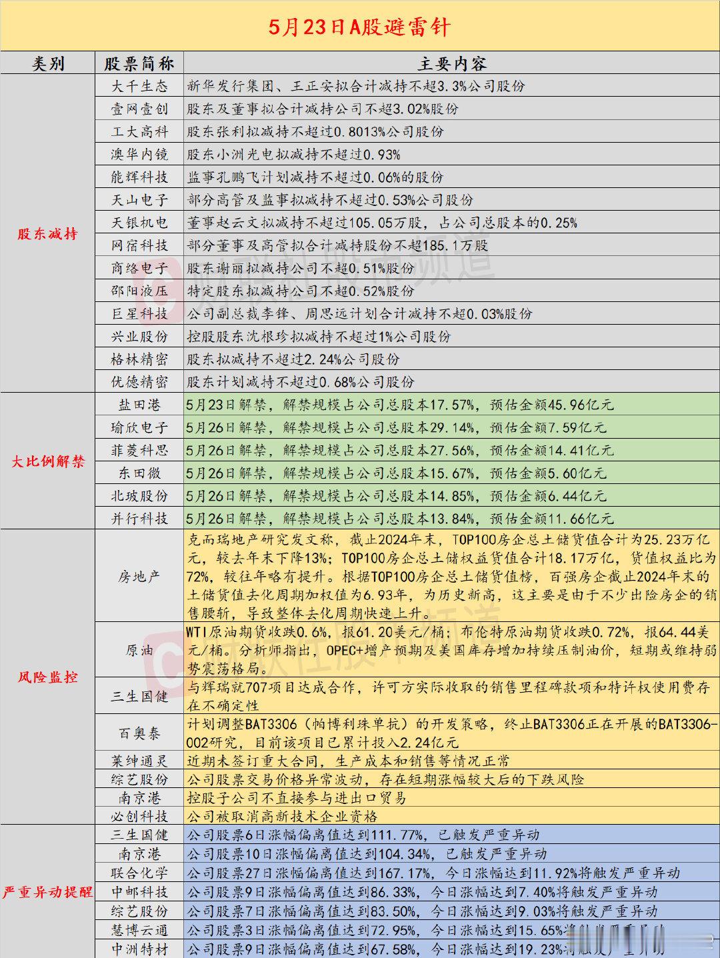This screenshot has width=720, height=958.
Task: Click 必创科技 stock name
Action: [139, 816]
